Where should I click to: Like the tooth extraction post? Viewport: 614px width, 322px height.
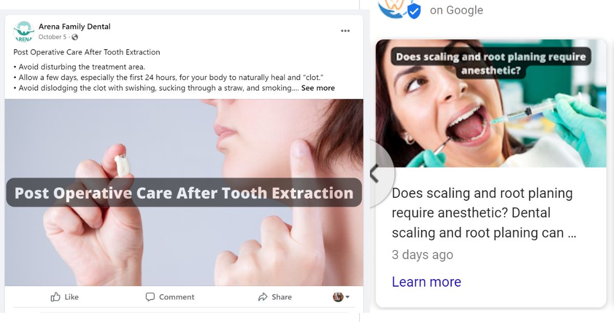pos(64,297)
